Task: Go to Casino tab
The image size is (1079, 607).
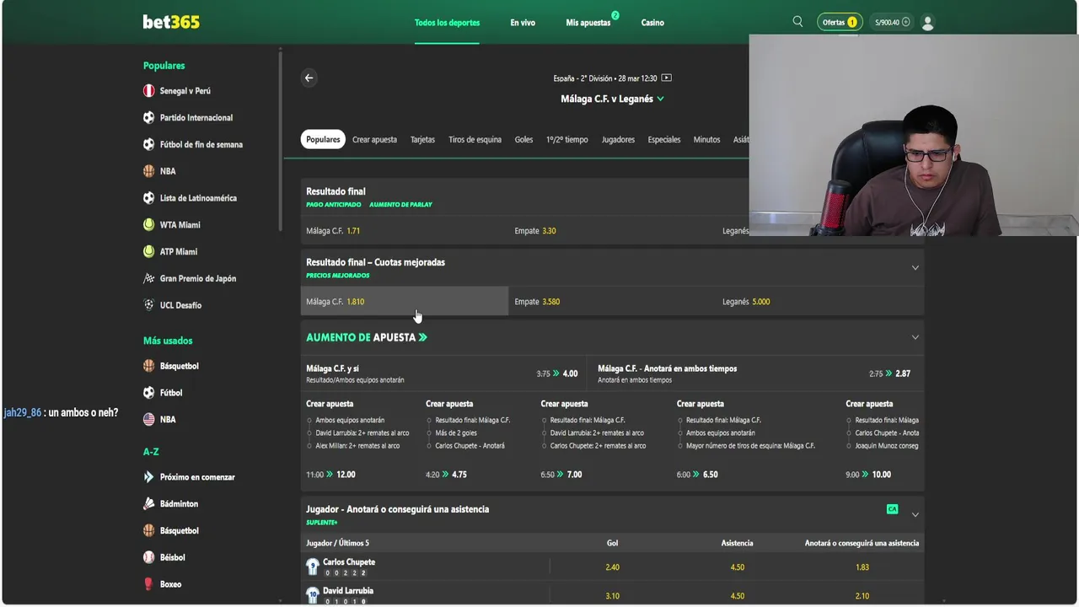Action: pos(652,23)
